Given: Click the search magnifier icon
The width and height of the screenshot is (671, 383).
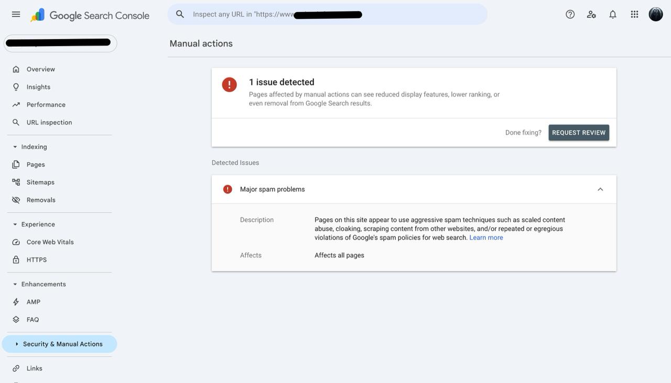Looking at the screenshot, I should 180,14.
